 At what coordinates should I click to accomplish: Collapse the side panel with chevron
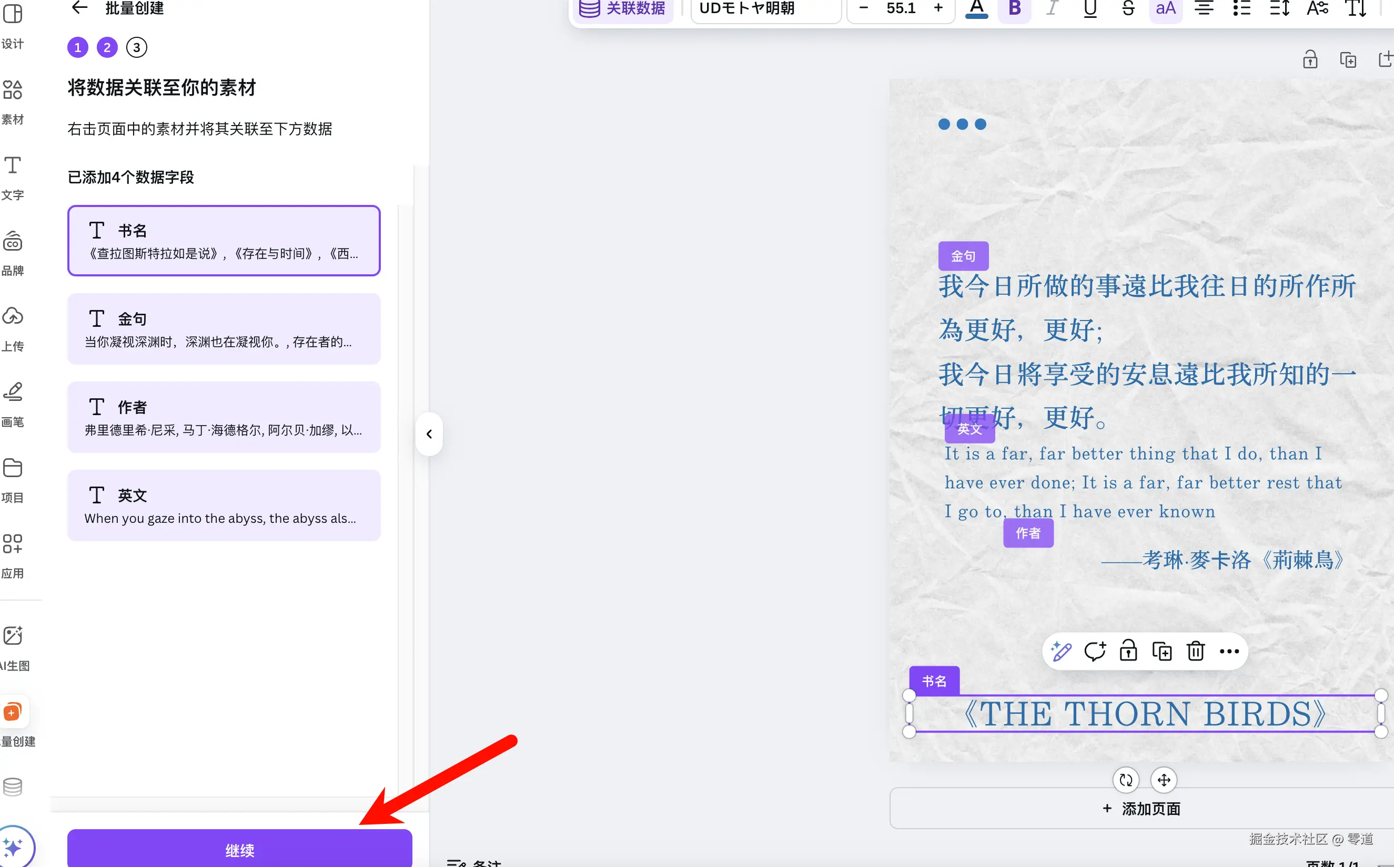[x=429, y=434]
